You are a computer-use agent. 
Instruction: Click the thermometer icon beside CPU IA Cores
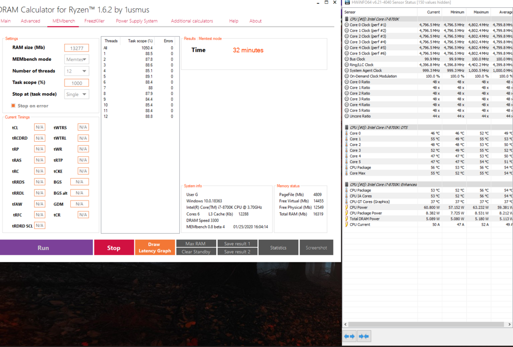(347, 196)
